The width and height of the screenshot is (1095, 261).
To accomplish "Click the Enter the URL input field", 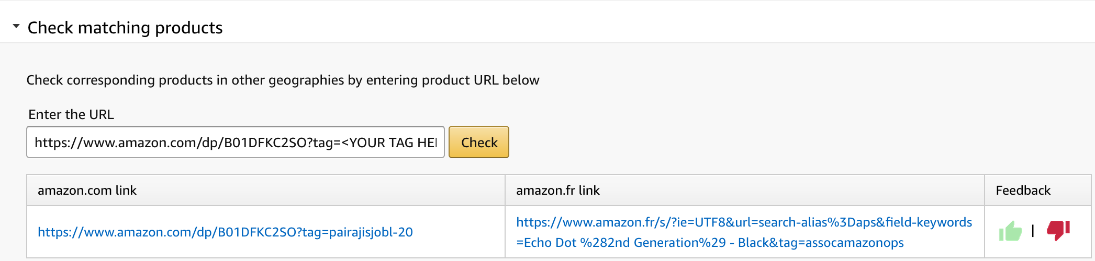I will (236, 143).
